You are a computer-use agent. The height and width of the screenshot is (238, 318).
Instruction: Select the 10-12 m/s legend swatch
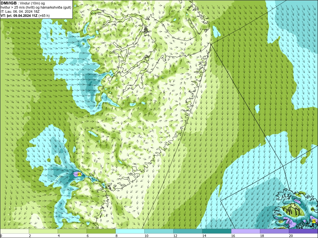point(159,231)
